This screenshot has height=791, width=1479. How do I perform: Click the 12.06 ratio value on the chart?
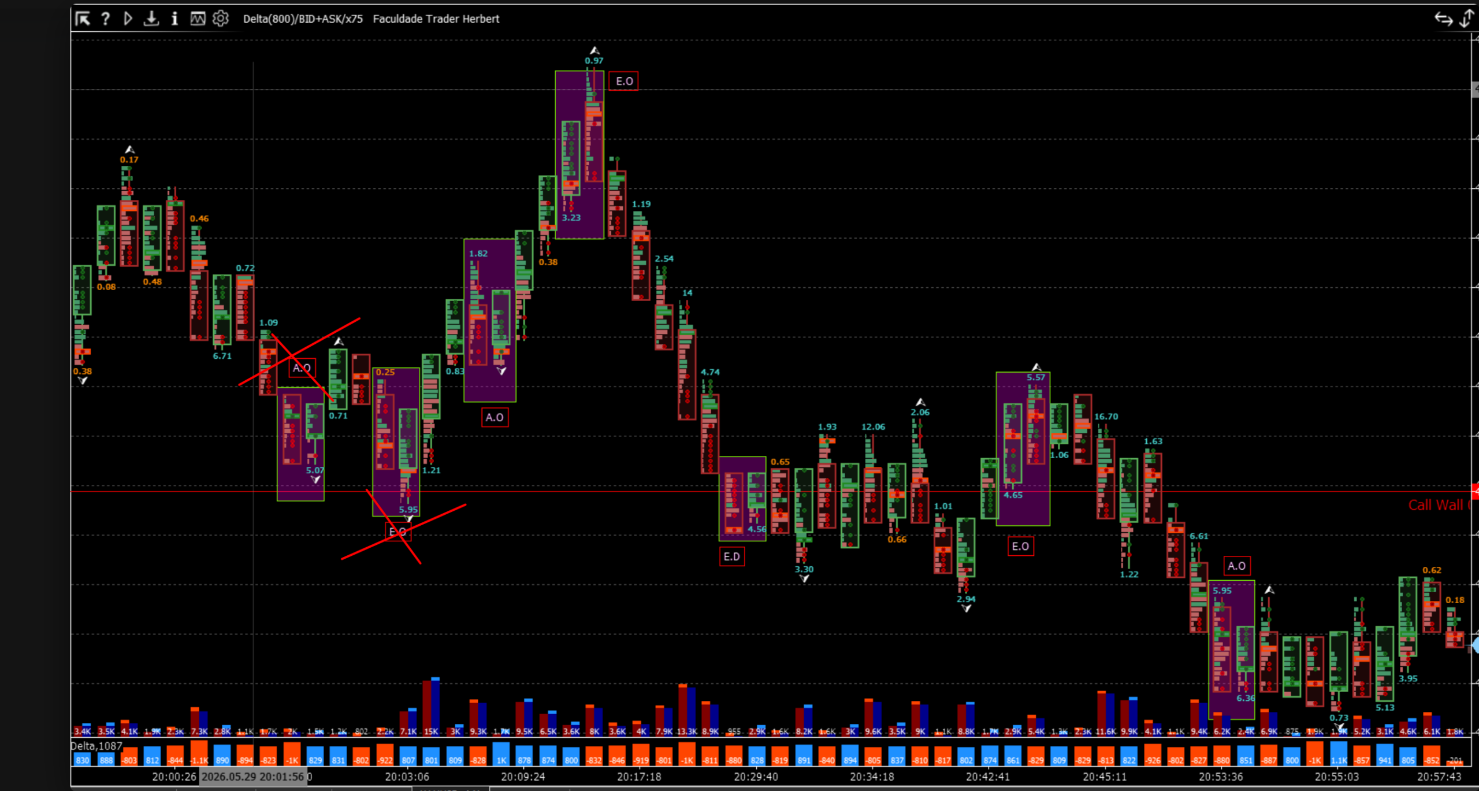click(873, 426)
